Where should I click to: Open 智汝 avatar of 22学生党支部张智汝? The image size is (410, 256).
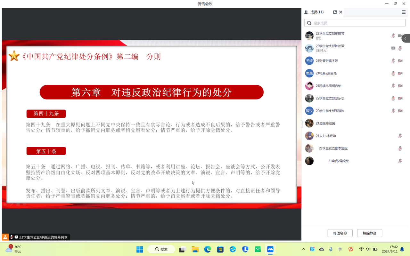[309, 111]
